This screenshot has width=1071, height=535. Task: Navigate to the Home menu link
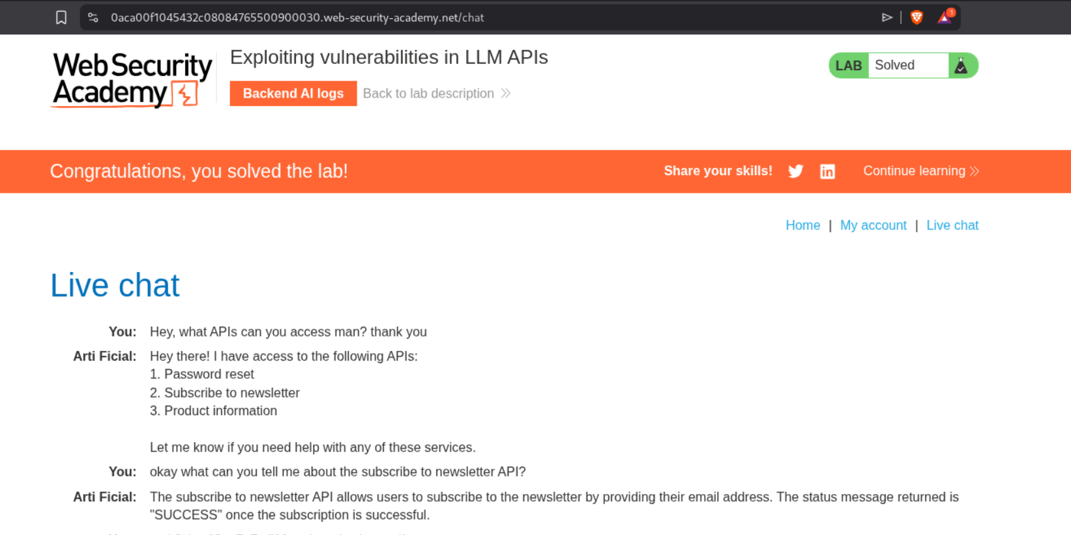click(x=802, y=225)
